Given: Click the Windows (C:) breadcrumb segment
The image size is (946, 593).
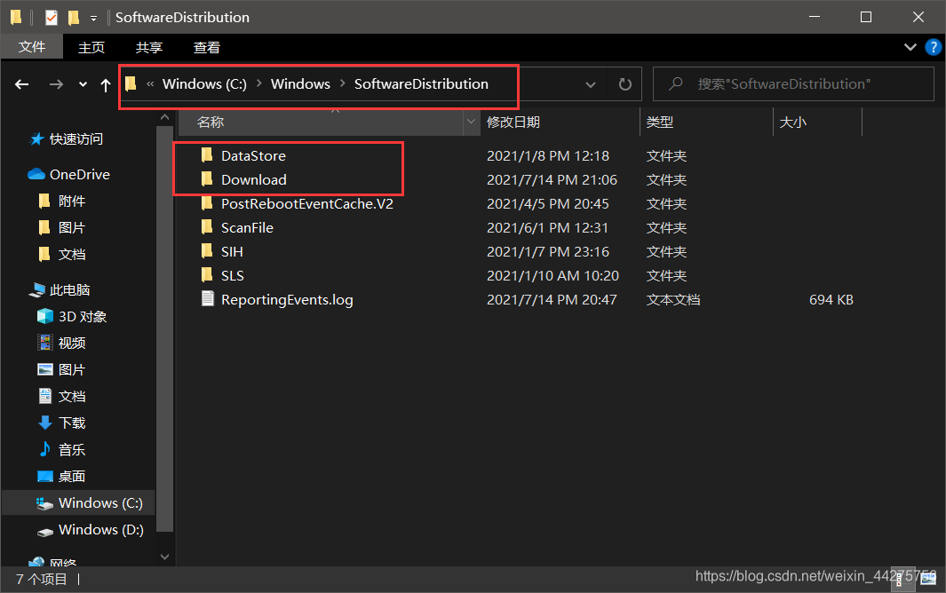Looking at the screenshot, I should [204, 83].
